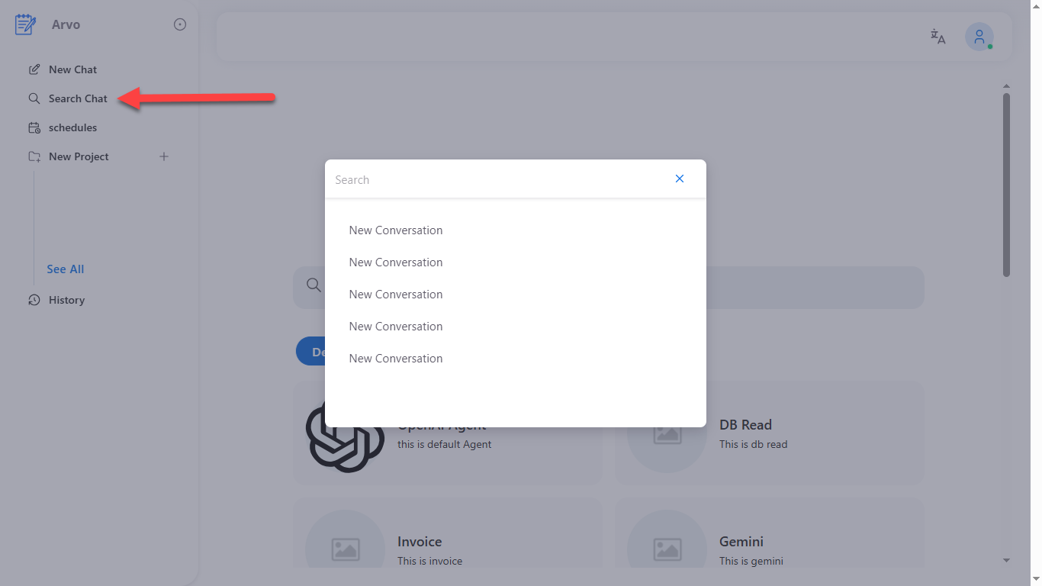Select the first New Conversation result
This screenshot has width=1042, height=586.
tap(395, 230)
